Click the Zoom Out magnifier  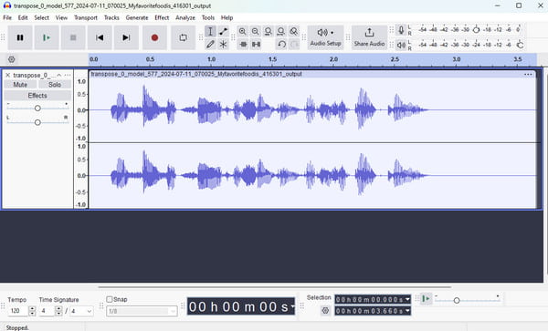(256, 31)
